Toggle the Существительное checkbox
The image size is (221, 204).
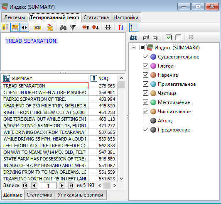pos(145,57)
